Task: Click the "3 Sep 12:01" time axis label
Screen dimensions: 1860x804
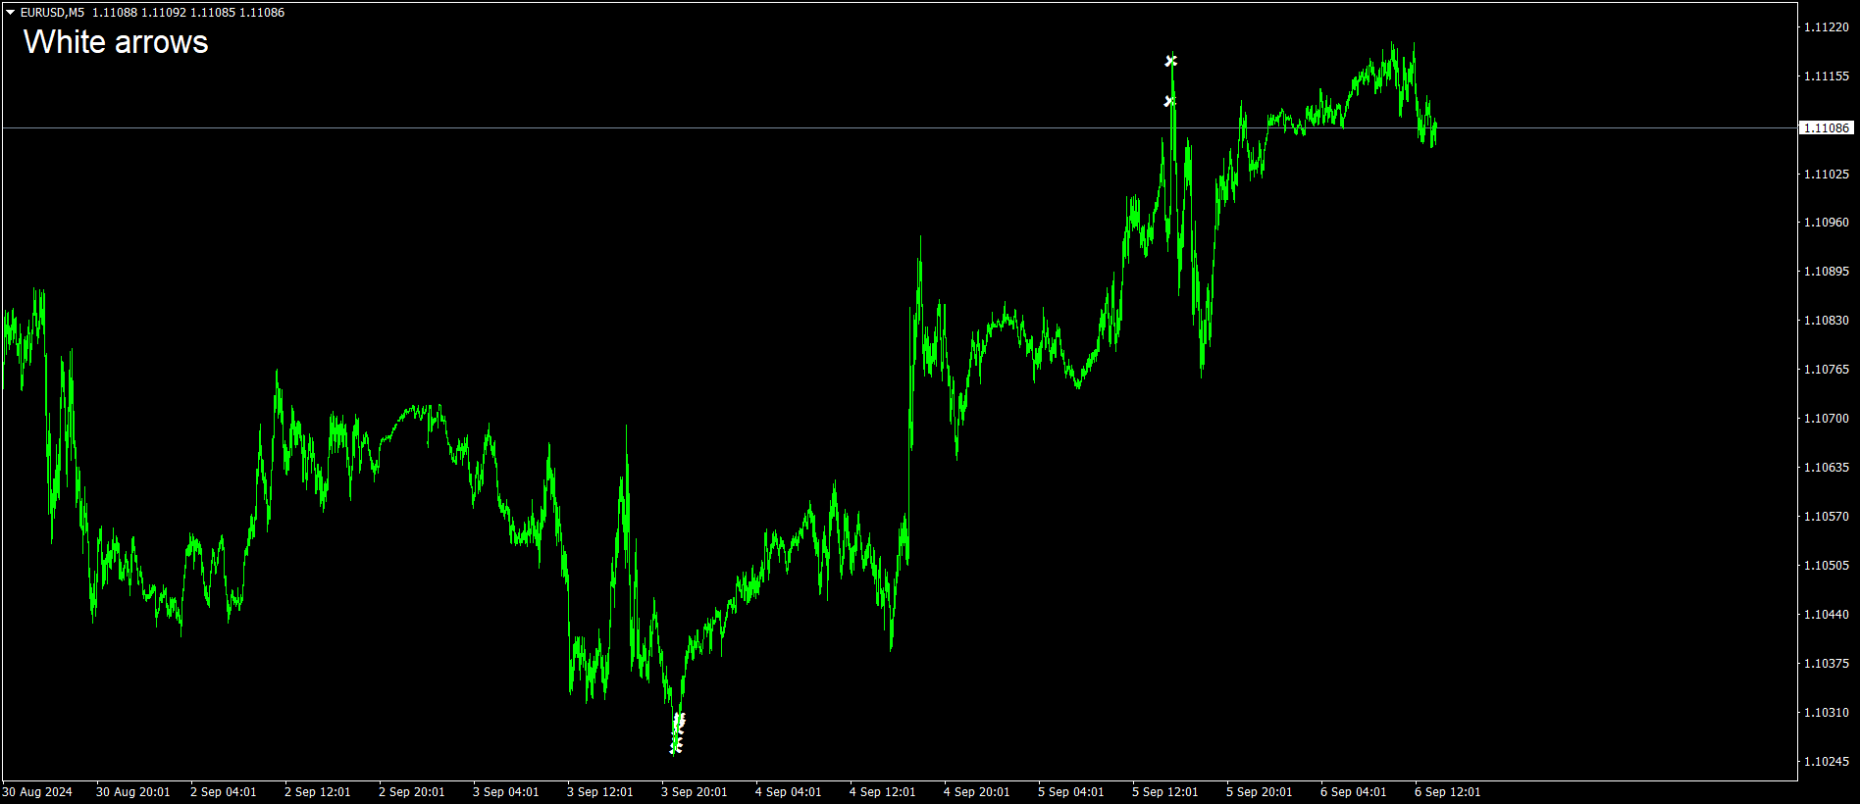Action: [x=600, y=792]
